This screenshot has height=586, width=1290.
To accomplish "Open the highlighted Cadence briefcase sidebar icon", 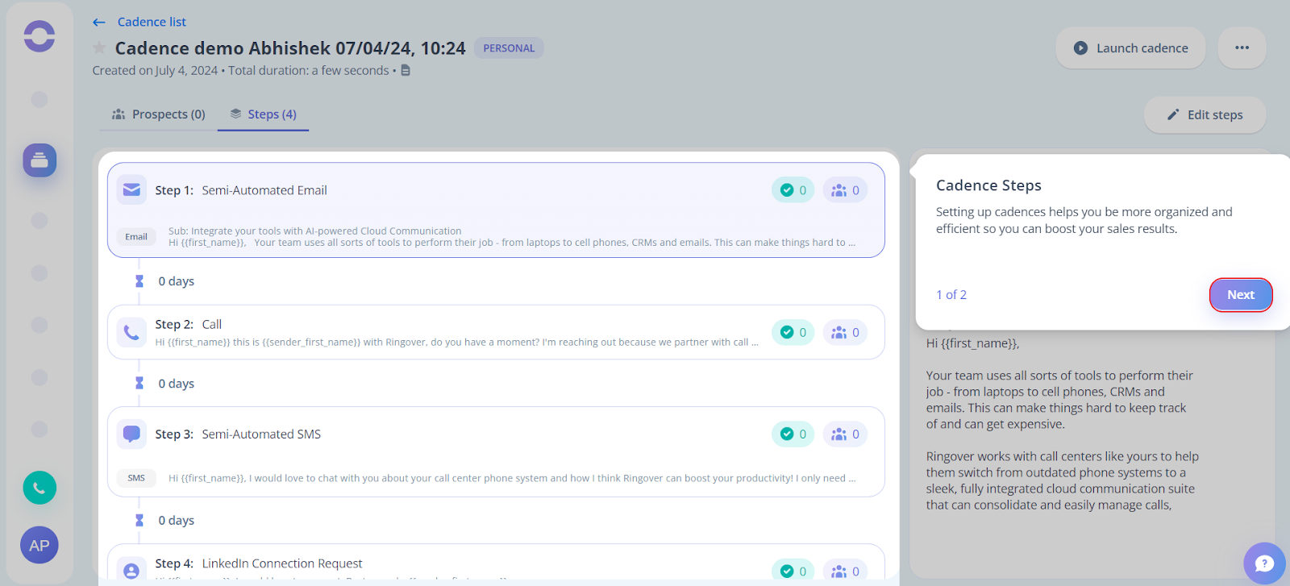I will click(x=40, y=160).
